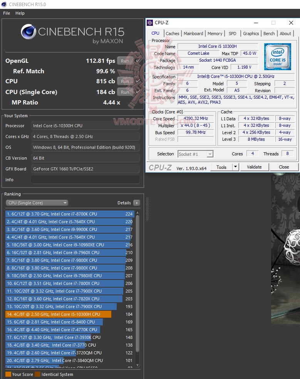The height and width of the screenshot is (379, 300).
Task: Click Cinebench title bar application icon
Action: 4,4
